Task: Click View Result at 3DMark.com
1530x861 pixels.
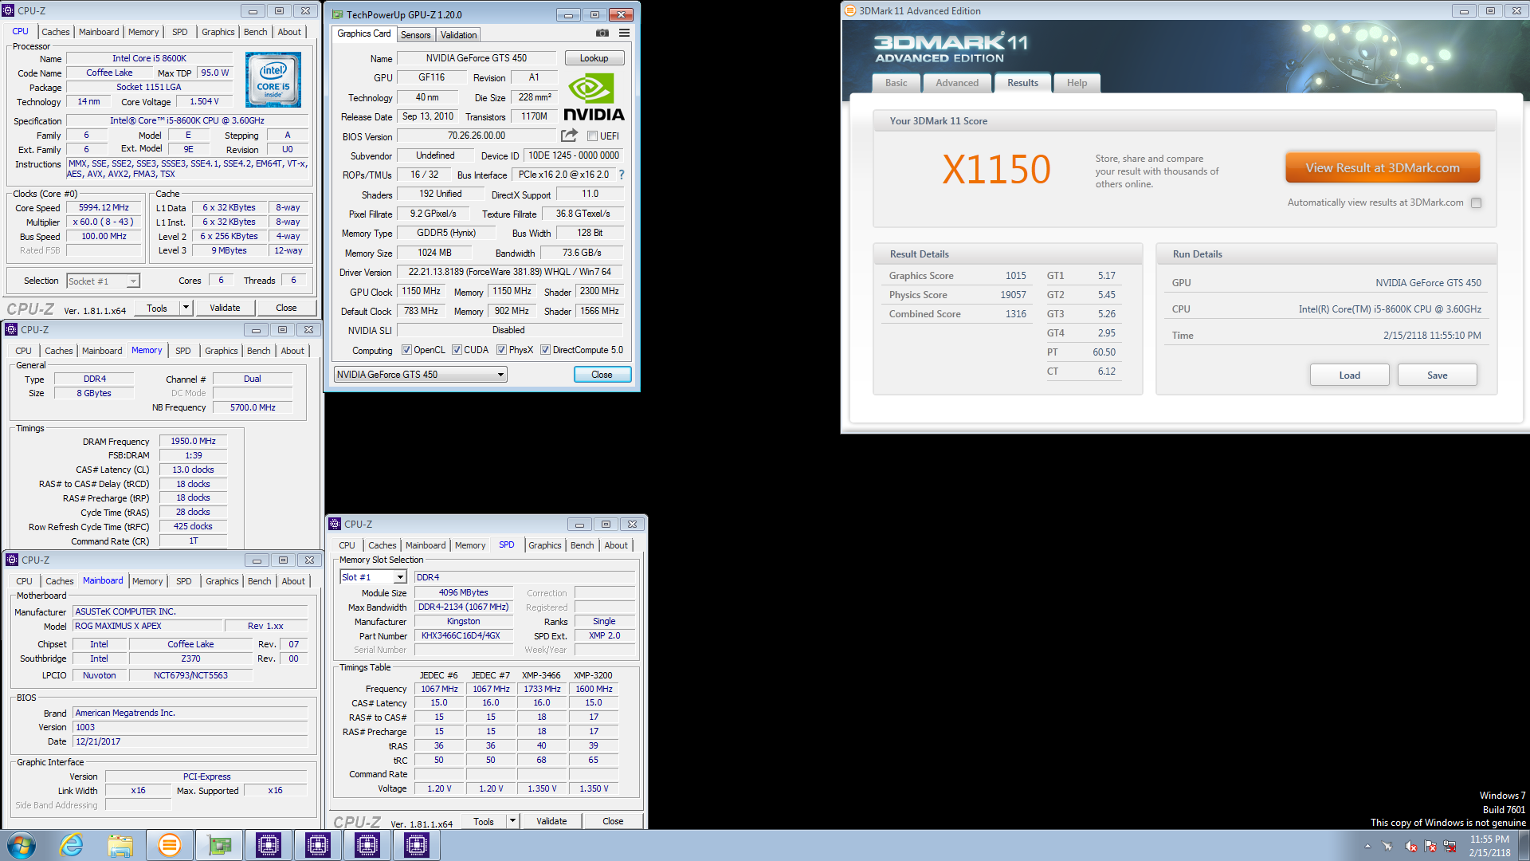Action: coord(1383,168)
